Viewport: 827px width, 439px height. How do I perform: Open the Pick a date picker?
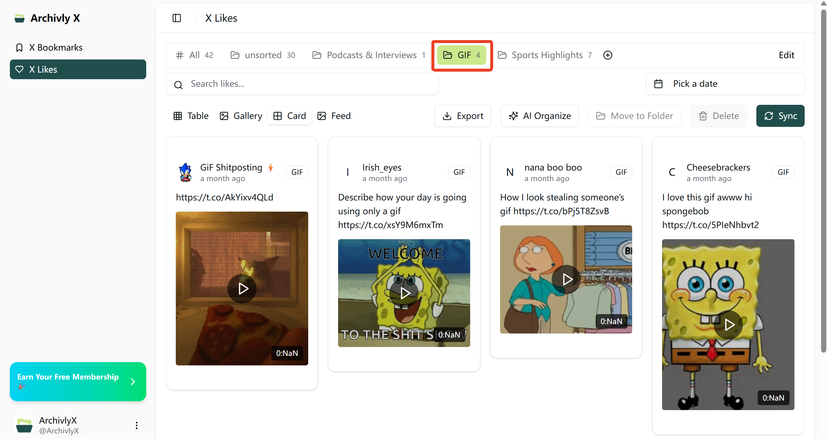click(x=725, y=84)
